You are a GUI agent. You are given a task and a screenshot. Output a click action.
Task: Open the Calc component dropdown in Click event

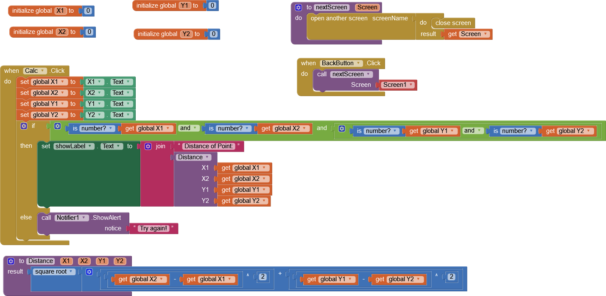coord(34,71)
